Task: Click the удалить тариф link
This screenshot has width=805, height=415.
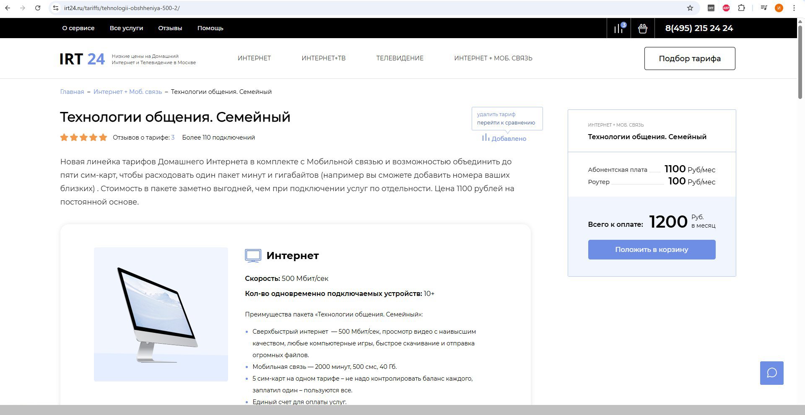Action: point(496,114)
